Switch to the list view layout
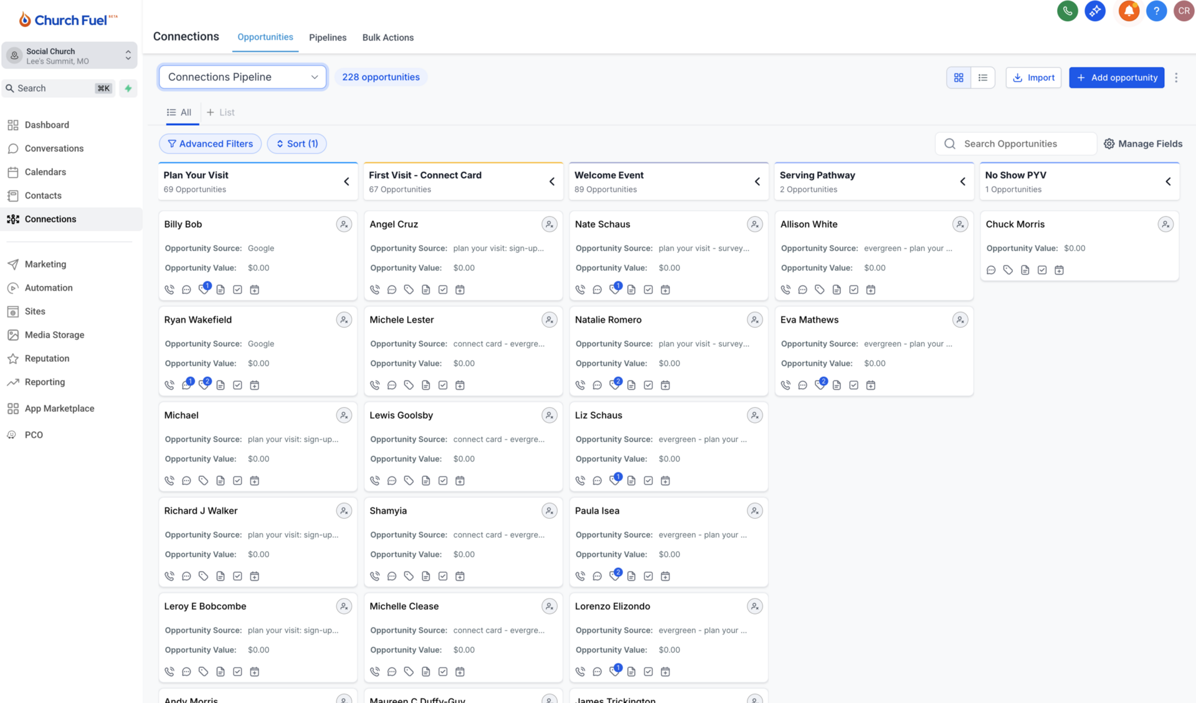This screenshot has width=1196, height=703. [983, 78]
